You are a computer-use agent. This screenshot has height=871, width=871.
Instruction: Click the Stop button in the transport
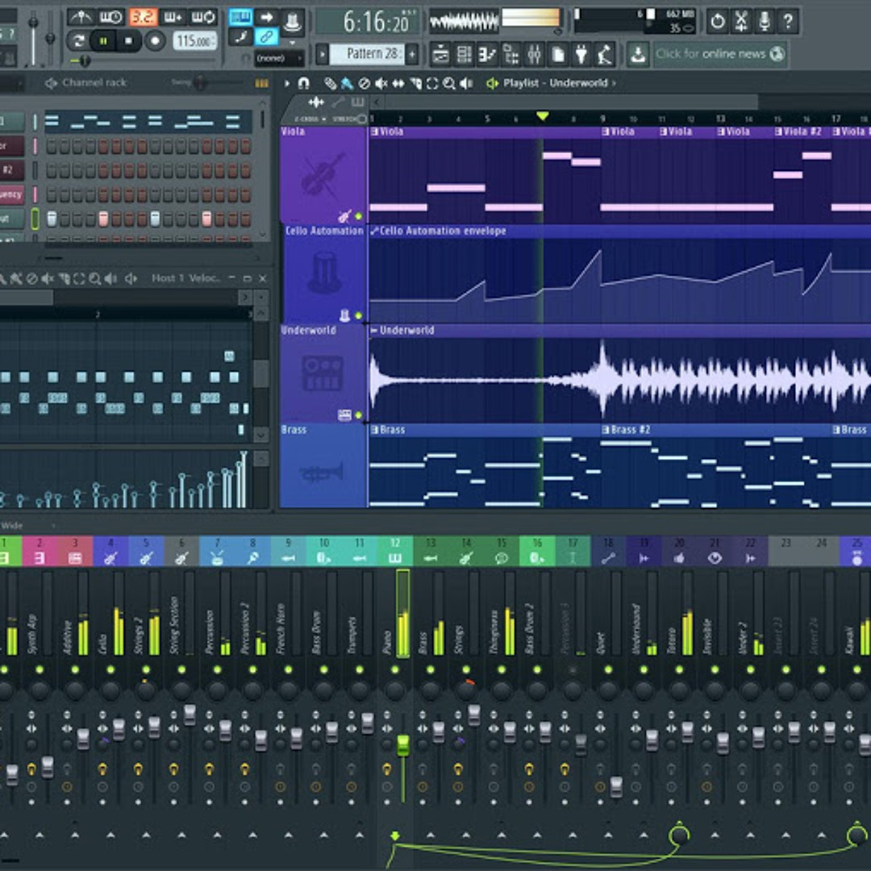pos(128,40)
